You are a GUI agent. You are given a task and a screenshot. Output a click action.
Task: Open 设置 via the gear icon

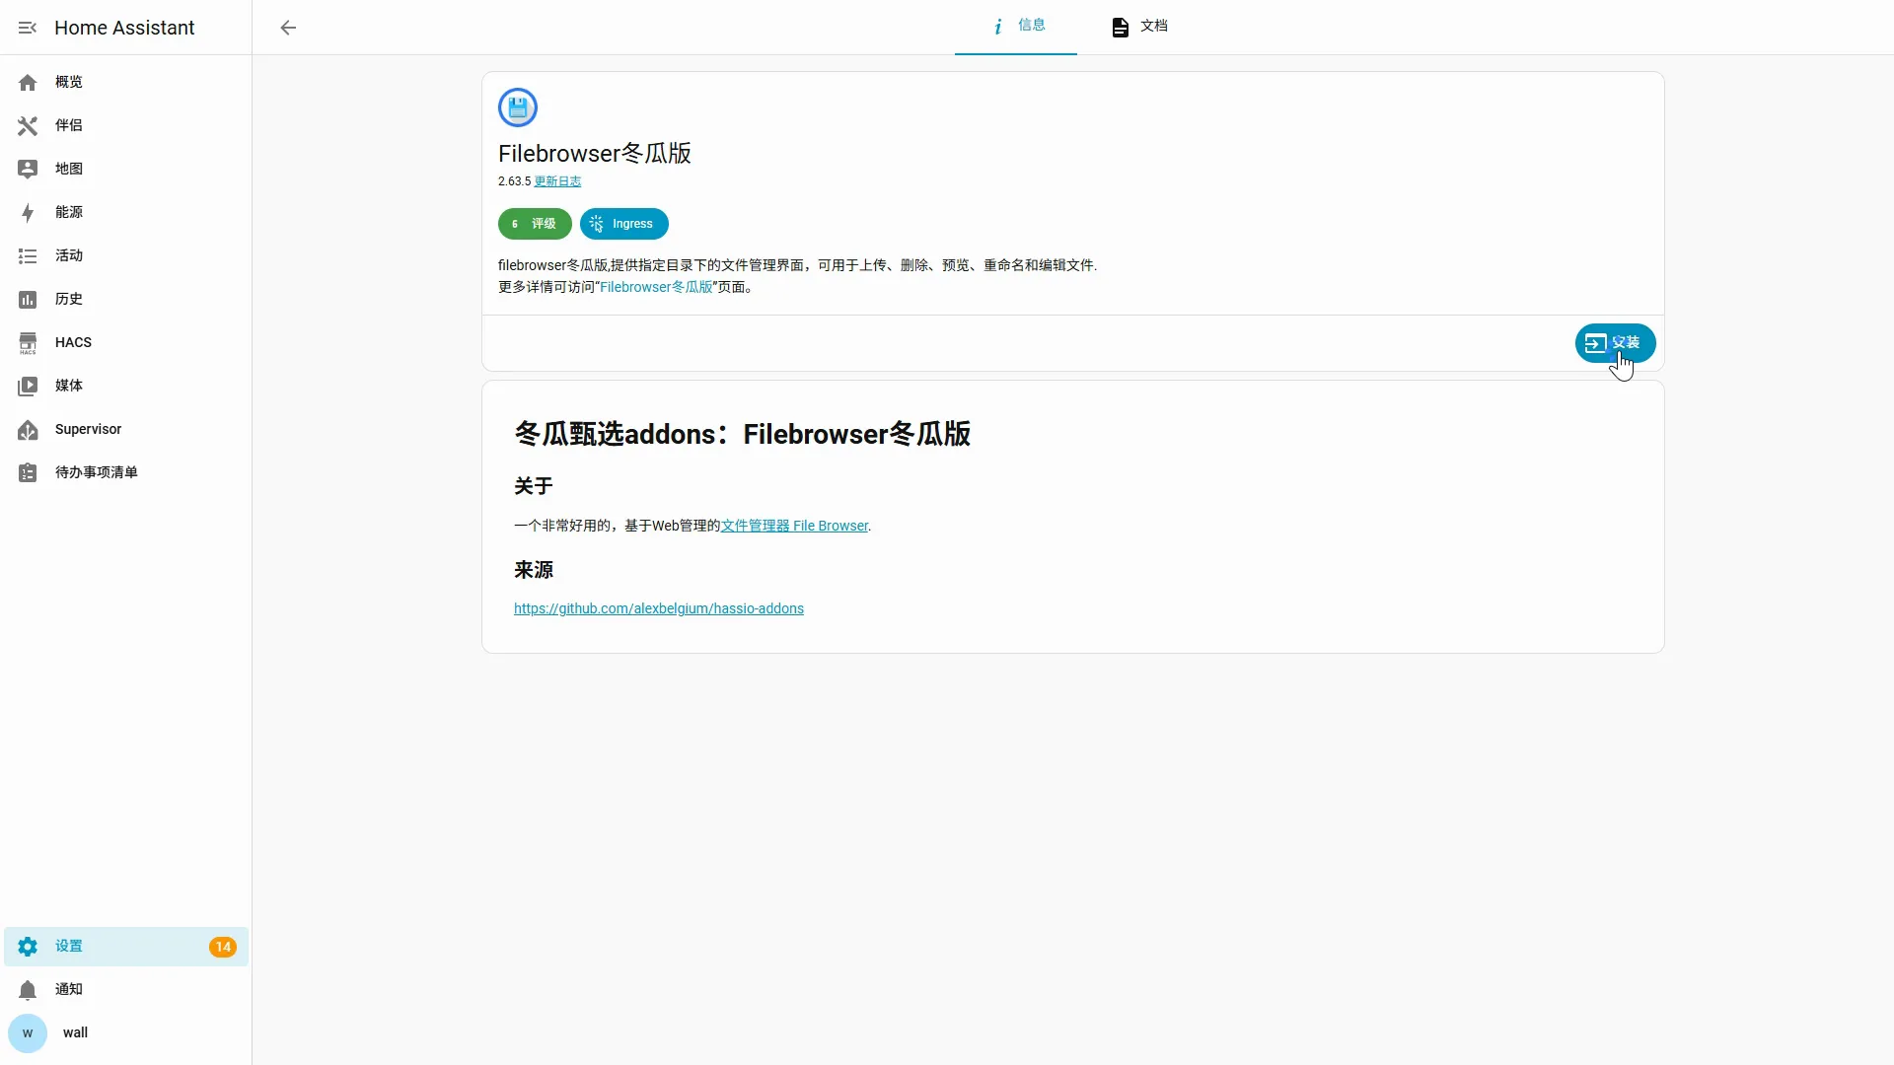tap(28, 947)
